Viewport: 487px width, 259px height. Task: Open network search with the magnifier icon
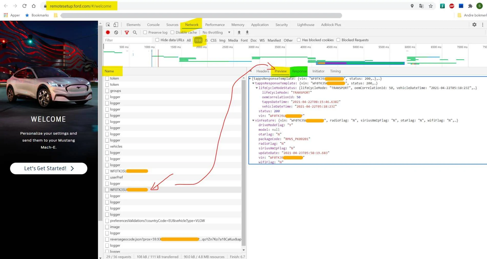click(x=135, y=32)
